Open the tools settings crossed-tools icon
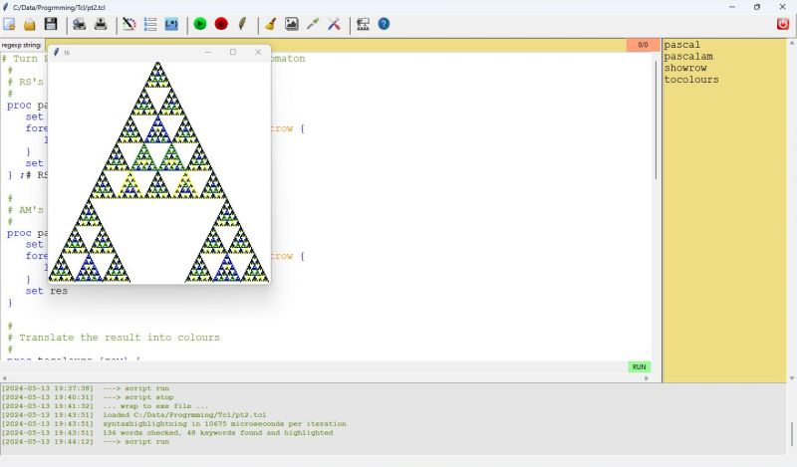 (x=334, y=24)
